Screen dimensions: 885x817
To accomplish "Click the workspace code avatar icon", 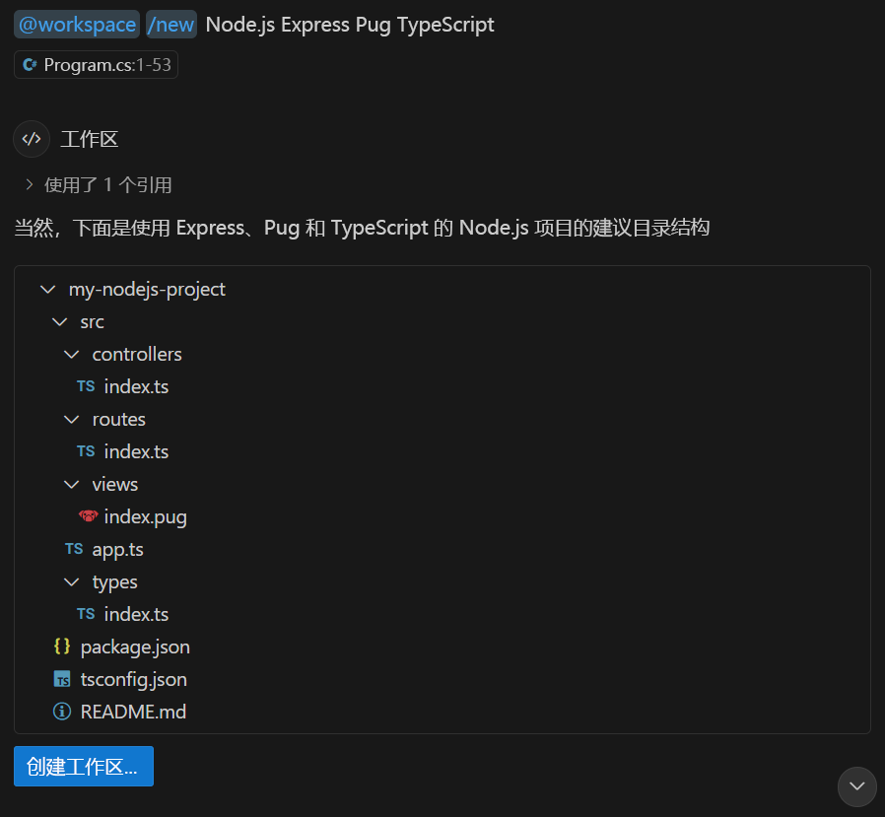I will [32, 139].
